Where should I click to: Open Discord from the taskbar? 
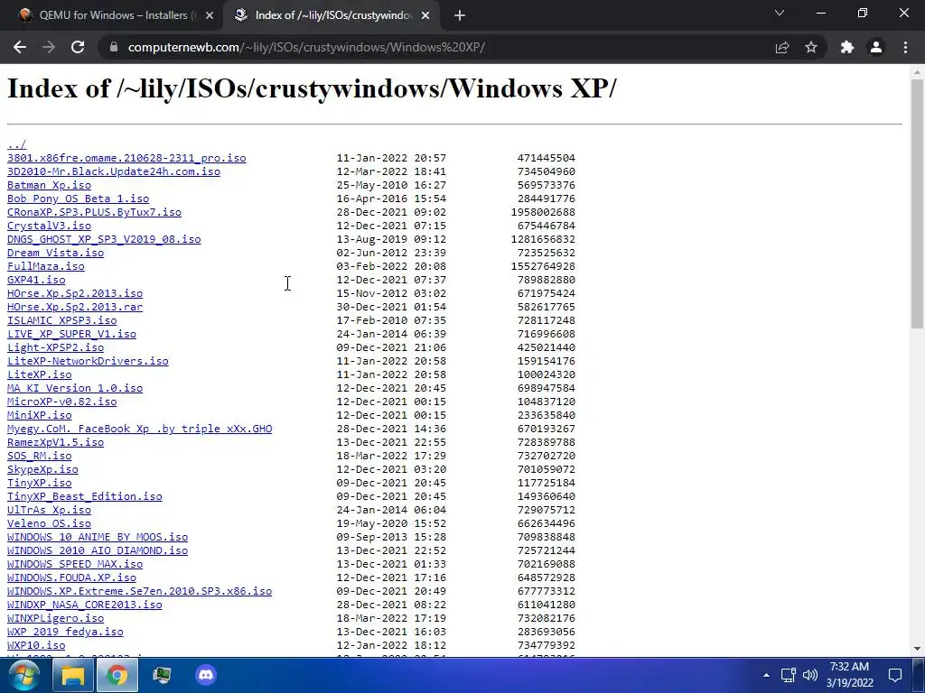point(206,675)
